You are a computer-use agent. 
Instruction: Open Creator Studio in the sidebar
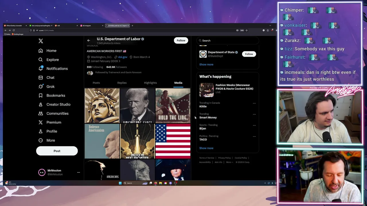pyautogui.click(x=54, y=104)
